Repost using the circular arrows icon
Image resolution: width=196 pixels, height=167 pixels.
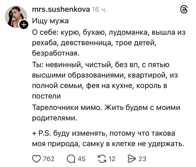102,158
